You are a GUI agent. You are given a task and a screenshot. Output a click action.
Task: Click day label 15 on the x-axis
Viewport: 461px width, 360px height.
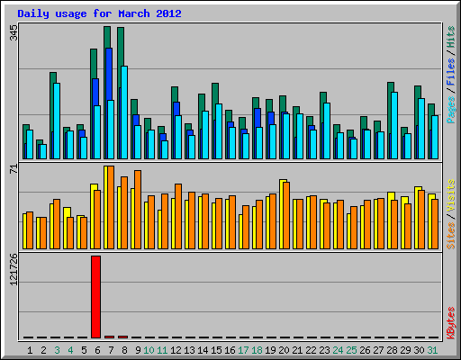(x=216, y=350)
